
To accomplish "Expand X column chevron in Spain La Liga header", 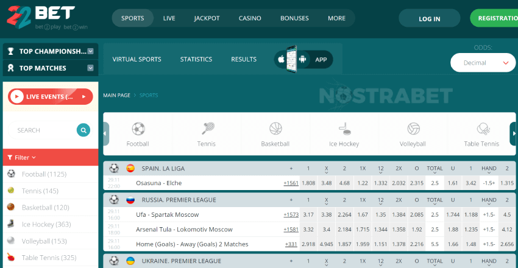I will 327,172.
